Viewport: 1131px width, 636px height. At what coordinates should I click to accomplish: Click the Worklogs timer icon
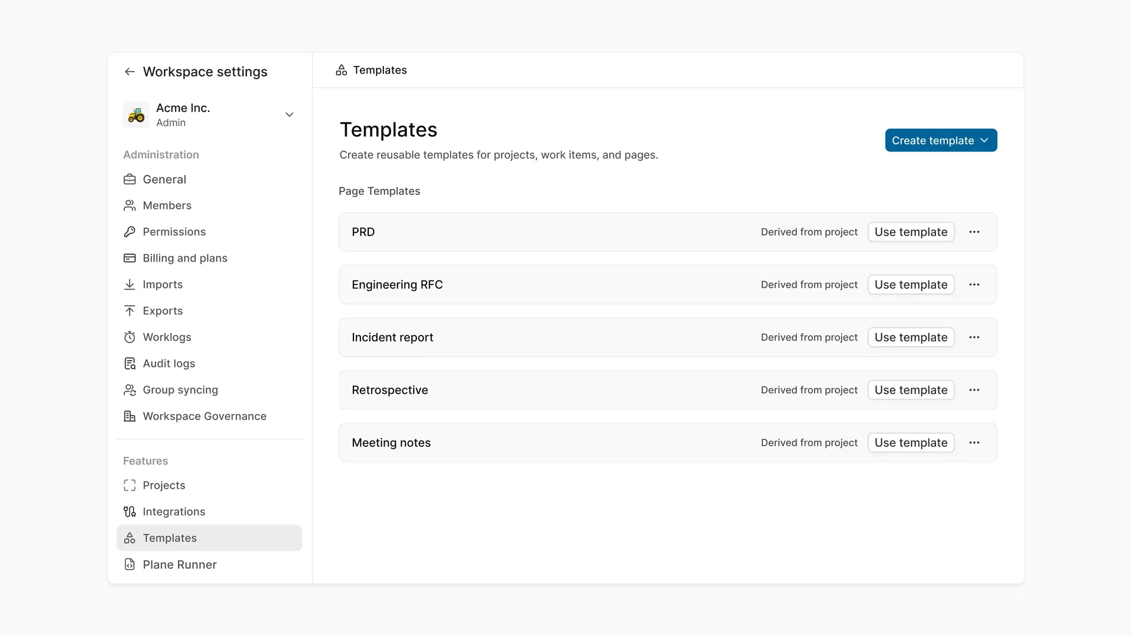(x=130, y=337)
